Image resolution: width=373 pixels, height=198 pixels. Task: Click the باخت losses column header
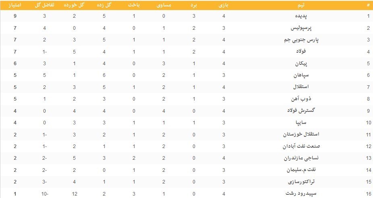click(x=134, y=5)
